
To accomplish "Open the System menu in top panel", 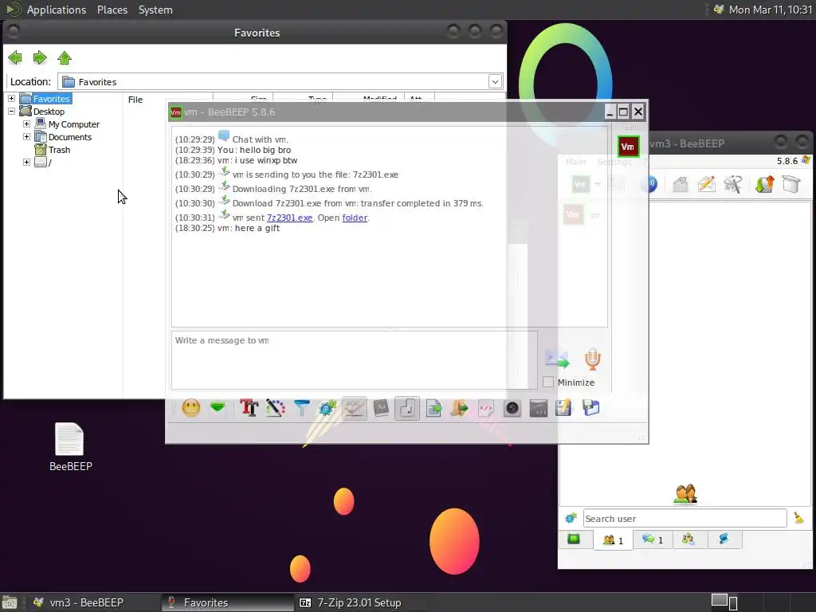I will 155,10.
